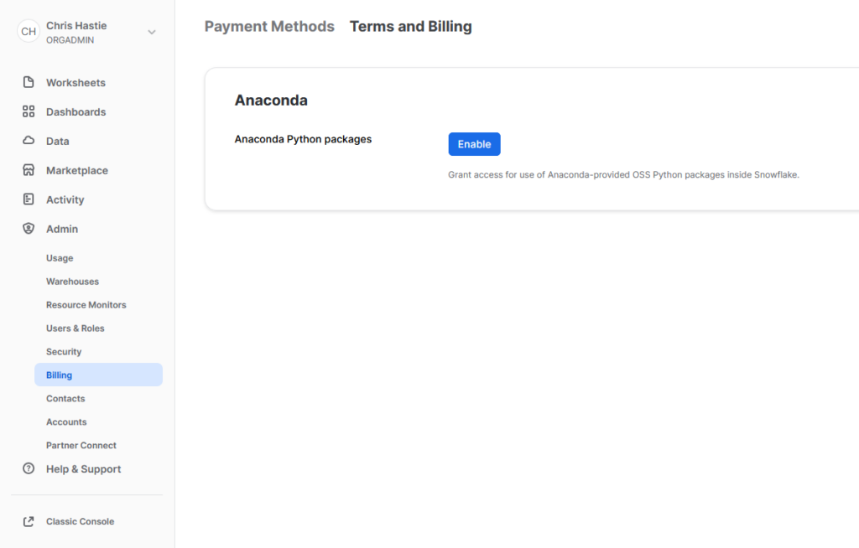Click the Marketplace storefront icon
This screenshot has width=859, height=548.
click(x=29, y=170)
